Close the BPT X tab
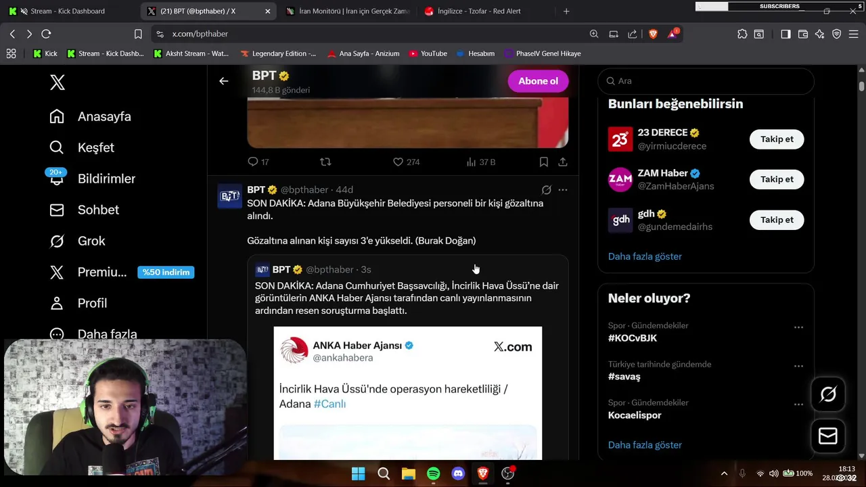This screenshot has height=487, width=866. coord(267,11)
